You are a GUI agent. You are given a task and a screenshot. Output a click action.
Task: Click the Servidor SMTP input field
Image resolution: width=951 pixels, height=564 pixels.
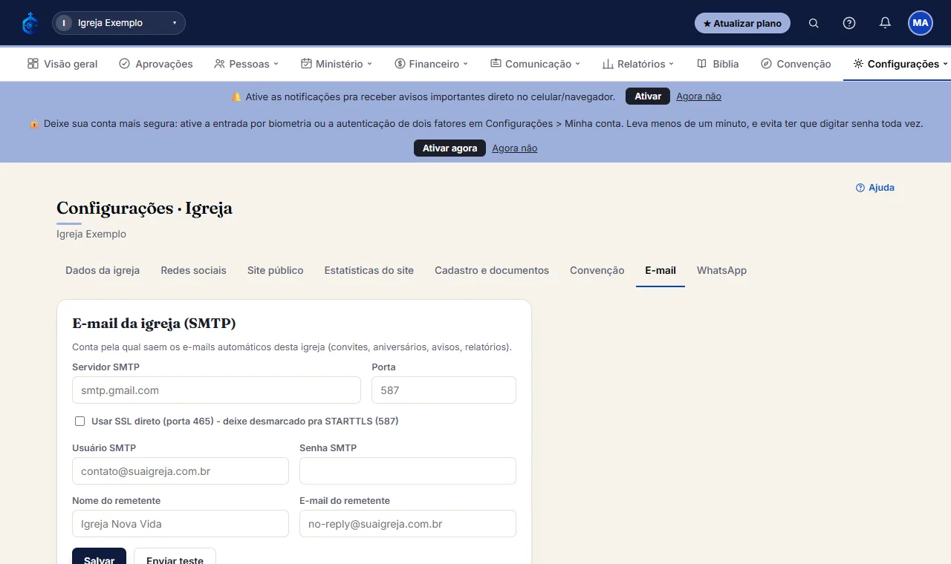coord(216,390)
